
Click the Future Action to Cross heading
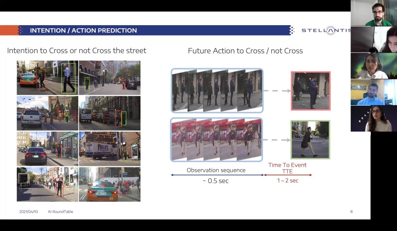pos(245,51)
